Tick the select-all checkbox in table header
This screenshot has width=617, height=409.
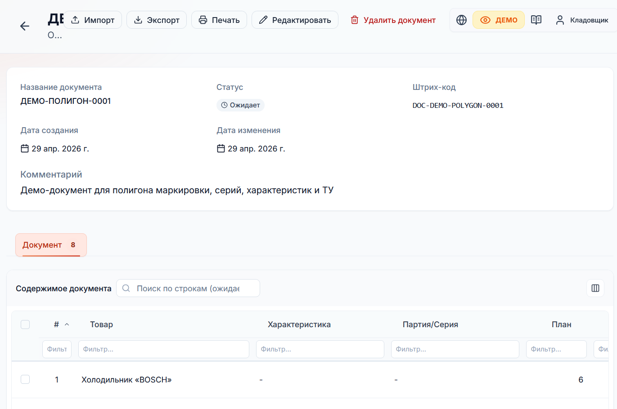click(x=25, y=325)
